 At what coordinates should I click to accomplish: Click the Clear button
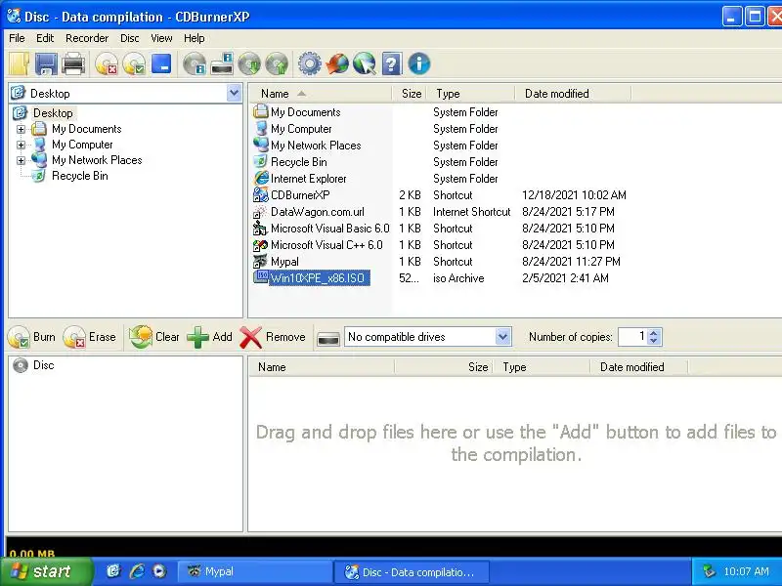click(x=154, y=337)
